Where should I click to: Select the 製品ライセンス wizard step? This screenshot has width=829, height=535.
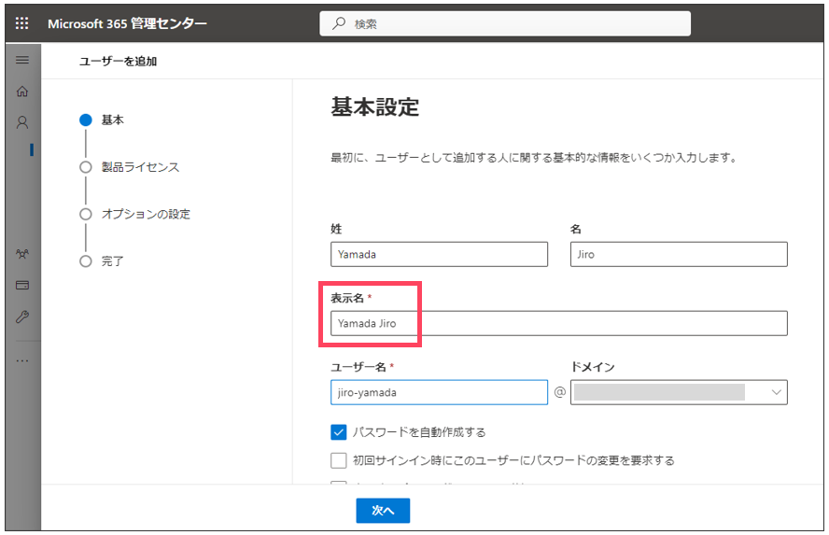[x=130, y=167]
